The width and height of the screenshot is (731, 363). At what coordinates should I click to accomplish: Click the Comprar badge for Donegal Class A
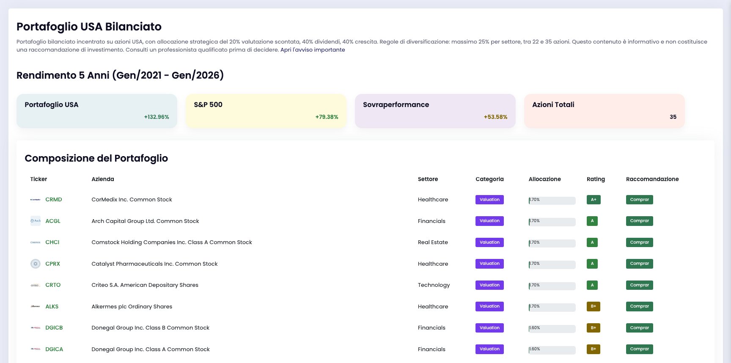640,349
